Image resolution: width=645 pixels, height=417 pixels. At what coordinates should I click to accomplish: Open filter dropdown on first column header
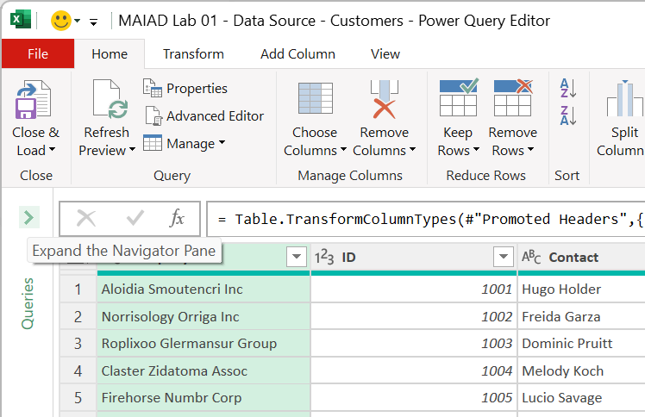[296, 257]
